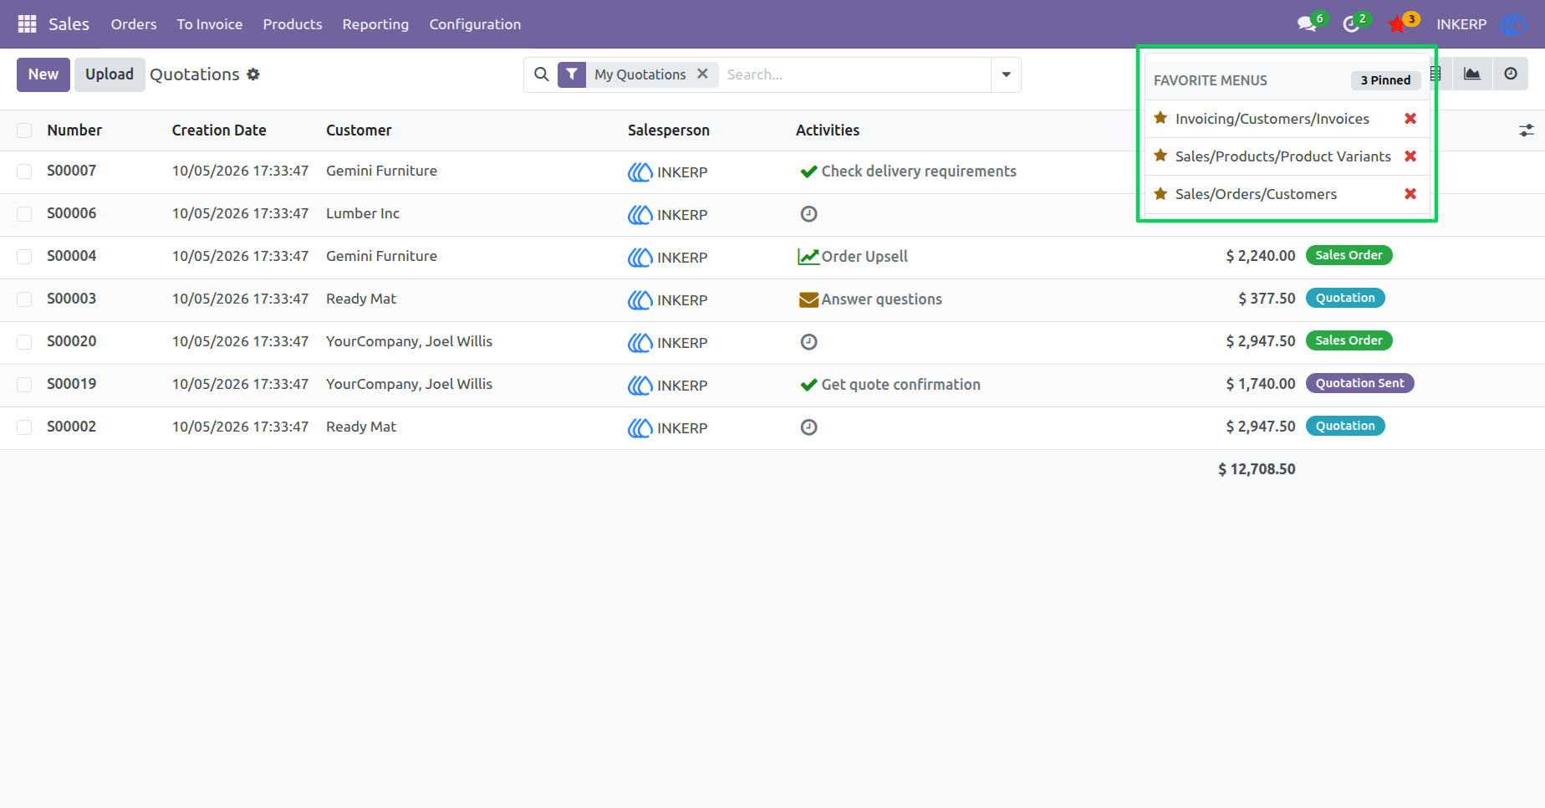Switch to activity view clock icon
The height and width of the screenshot is (808, 1545).
pos(1511,74)
